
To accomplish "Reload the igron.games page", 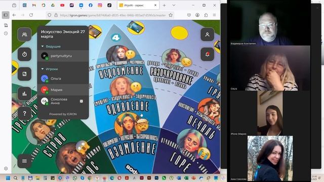I will pos(31,15).
